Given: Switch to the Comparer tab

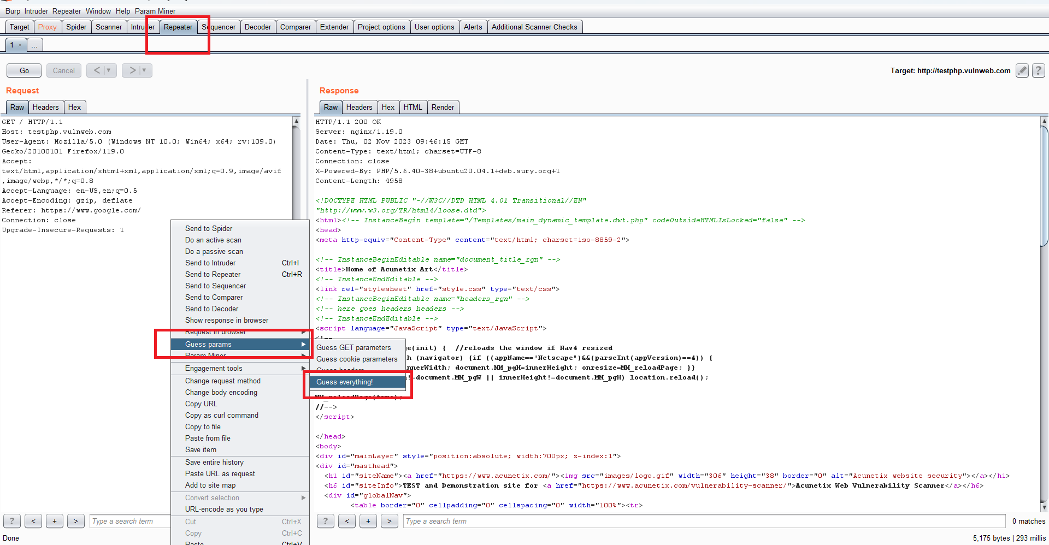Looking at the screenshot, I should point(296,27).
